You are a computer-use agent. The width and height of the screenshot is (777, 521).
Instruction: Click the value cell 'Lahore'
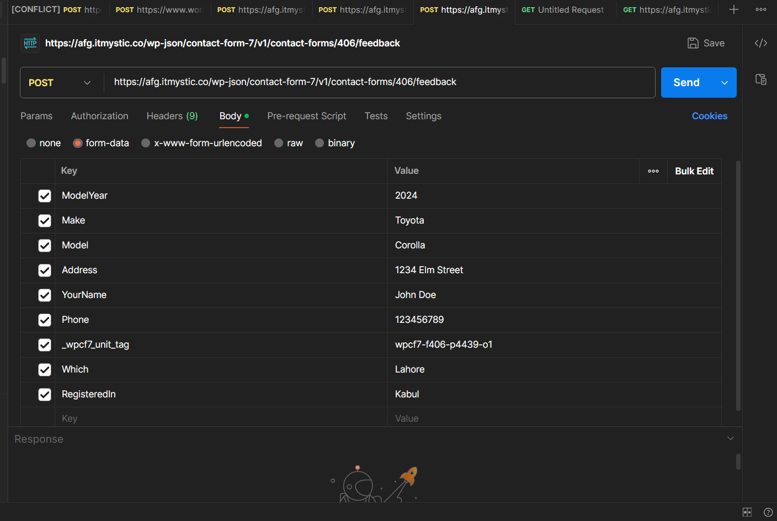pyautogui.click(x=555, y=370)
